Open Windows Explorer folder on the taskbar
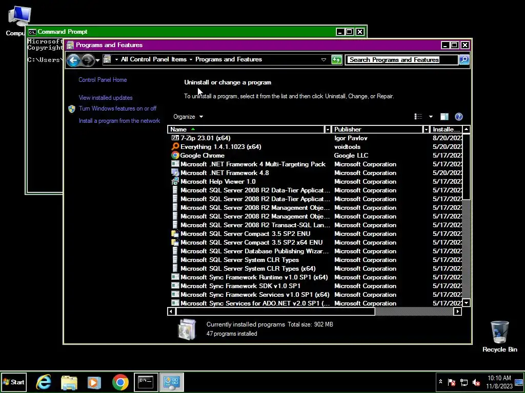 pyautogui.click(x=69, y=382)
